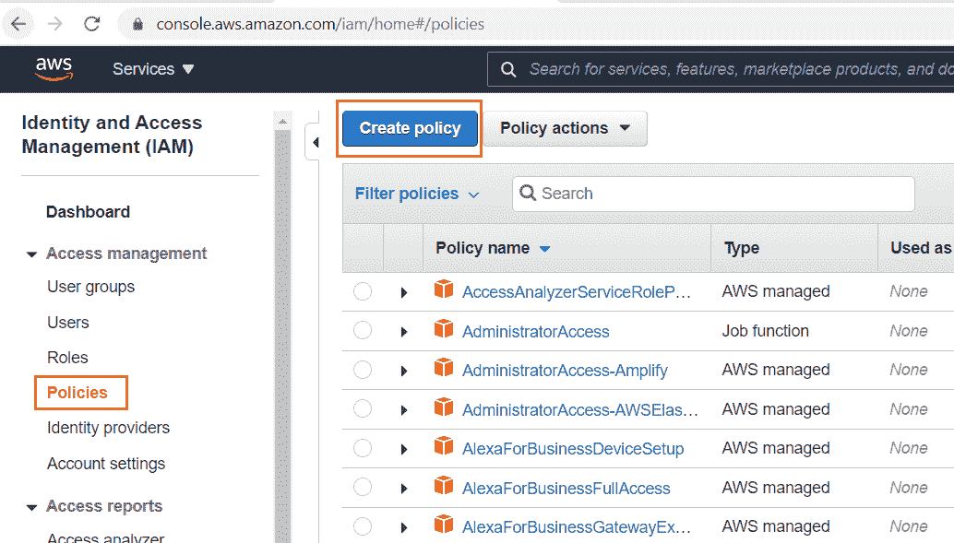Focus the AWS services search box
The width and height of the screenshot is (954, 543).
point(721,69)
